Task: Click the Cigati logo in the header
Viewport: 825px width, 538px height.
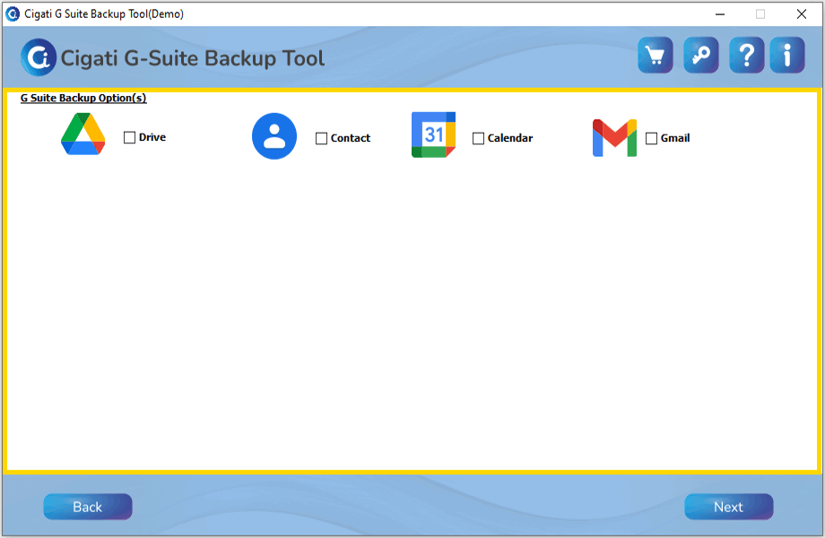Action: tap(39, 58)
